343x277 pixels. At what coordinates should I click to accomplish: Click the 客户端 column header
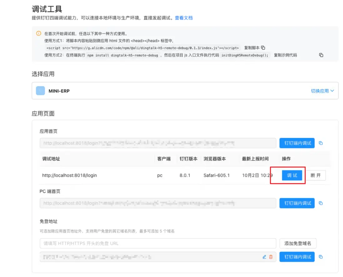(x=164, y=159)
